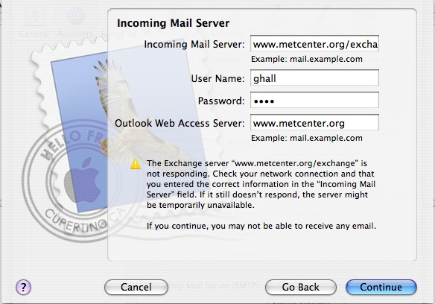The image size is (435, 304).
Task: Focus the Incoming Mail Server text field
Action: coord(314,43)
